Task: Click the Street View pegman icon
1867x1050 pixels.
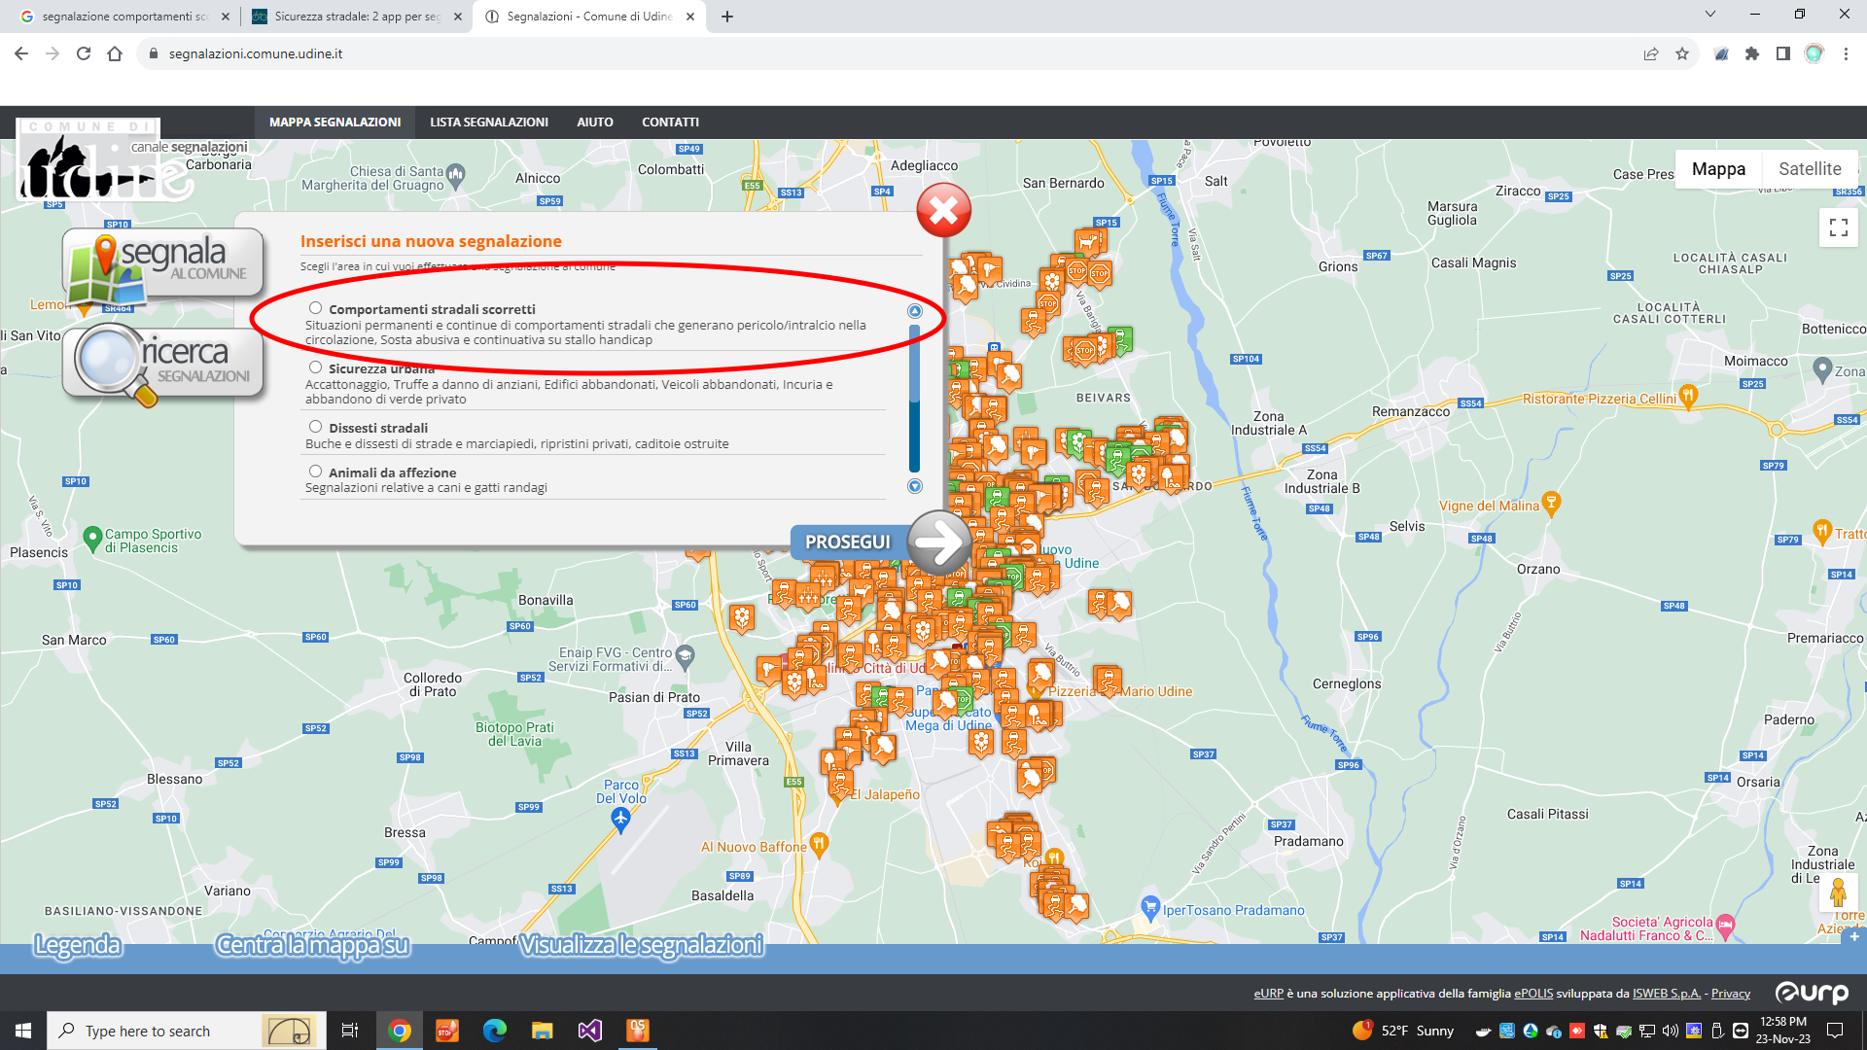Action: click(x=1838, y=892)
